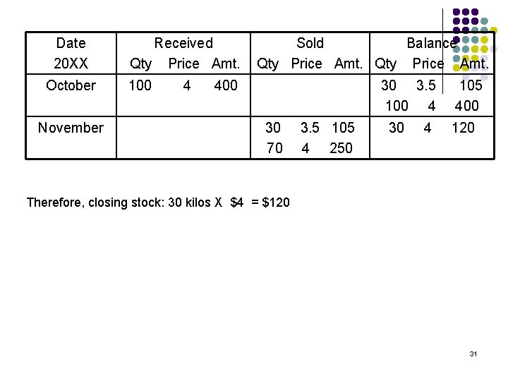Click the "Sold" column heading

(310, 43)
